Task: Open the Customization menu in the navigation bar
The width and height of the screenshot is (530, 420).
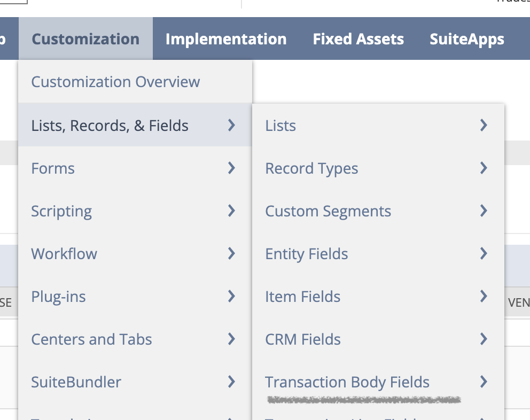Action: click(x=85, y=39)
